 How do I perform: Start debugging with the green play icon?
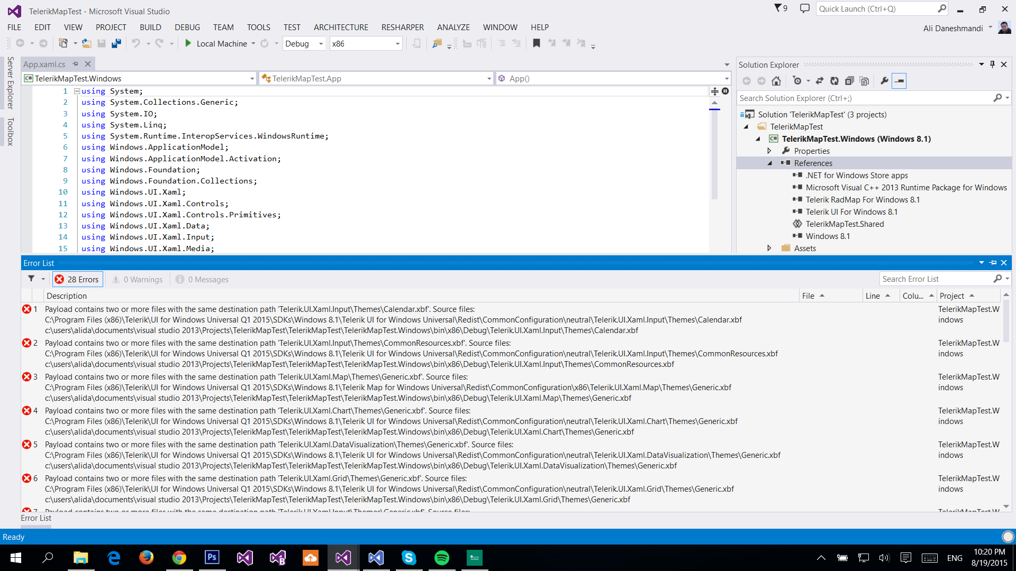pyautogui.click(x=188, y=43)
